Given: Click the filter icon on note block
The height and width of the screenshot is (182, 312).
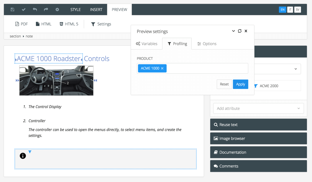Looking at the screenshot, I should (30, 152).
